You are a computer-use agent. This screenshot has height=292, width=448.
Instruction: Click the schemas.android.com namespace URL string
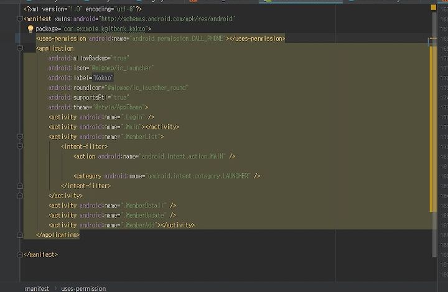pyautogui.click(x=167, y=19)
